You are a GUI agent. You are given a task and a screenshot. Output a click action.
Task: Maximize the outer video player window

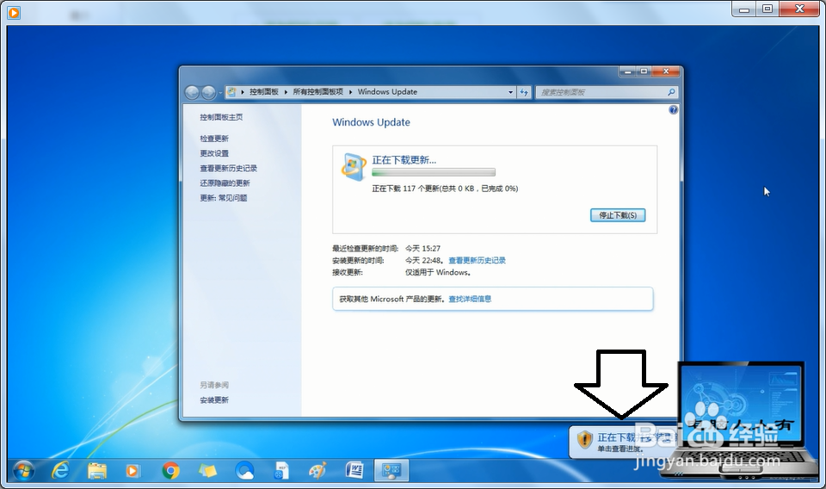click(767, 9)
